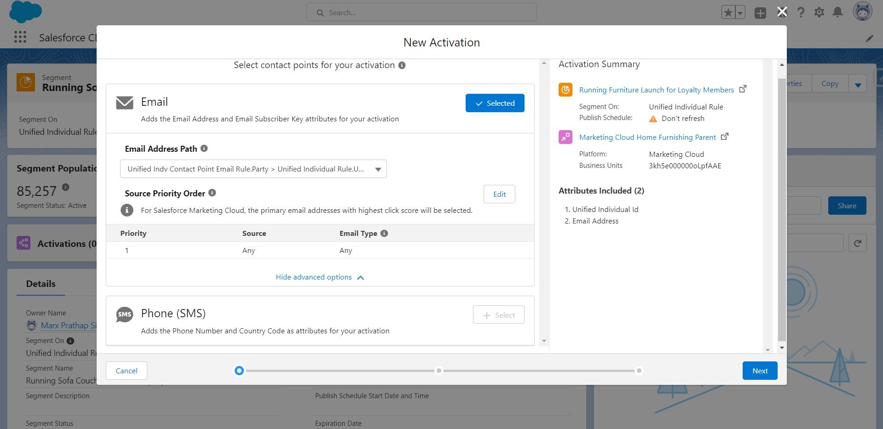Click the contact points info icon

[x=402, y=65]
